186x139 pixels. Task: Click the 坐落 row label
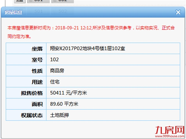[x=37, y=49]
